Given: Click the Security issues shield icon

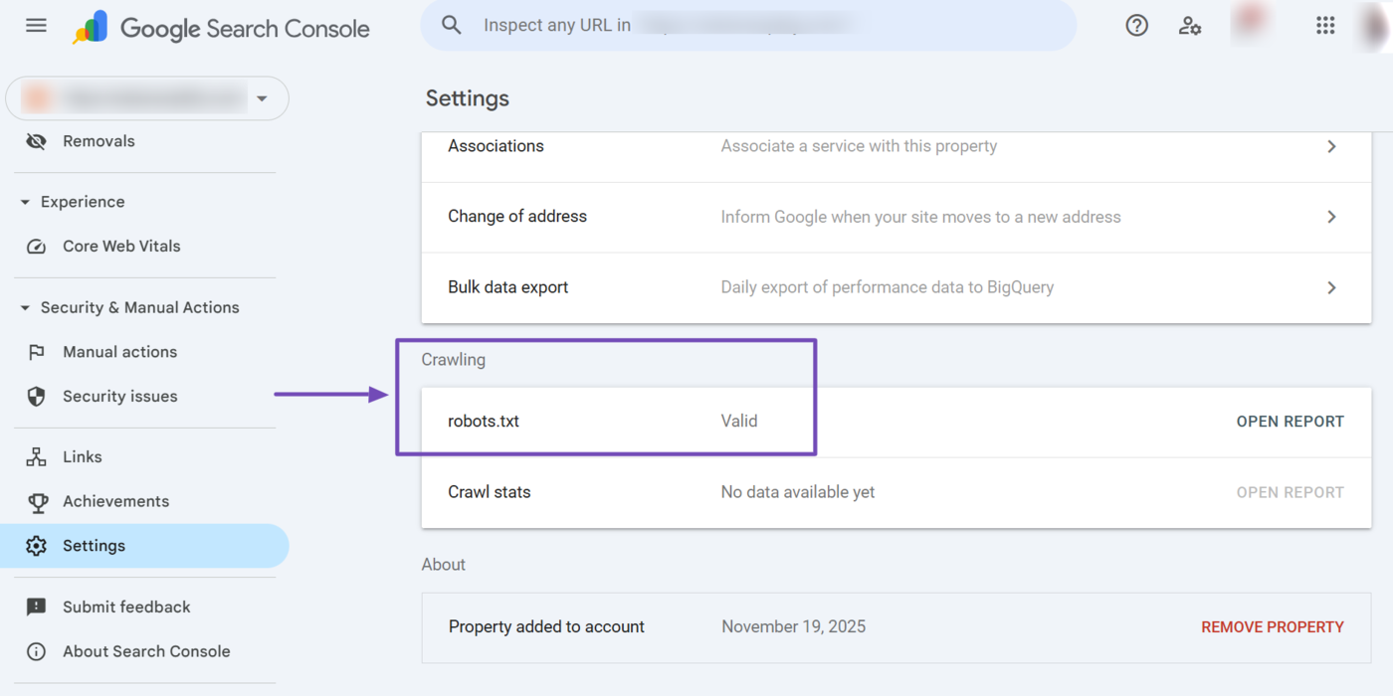Looking at the screenshot, I should pyautogui.click(x=36, y=396).
